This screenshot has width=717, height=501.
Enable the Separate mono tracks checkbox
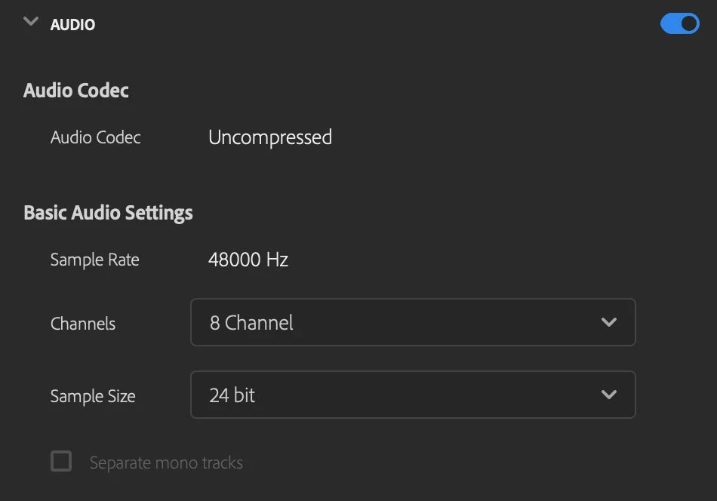tap(61, 461)
